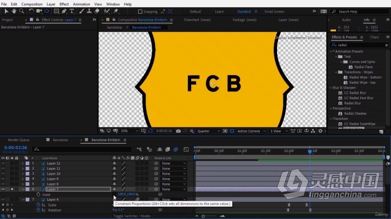Select the Zoom magnifier tool
Viewport: 391px width, 219px height.
click(x=22, y=11)
